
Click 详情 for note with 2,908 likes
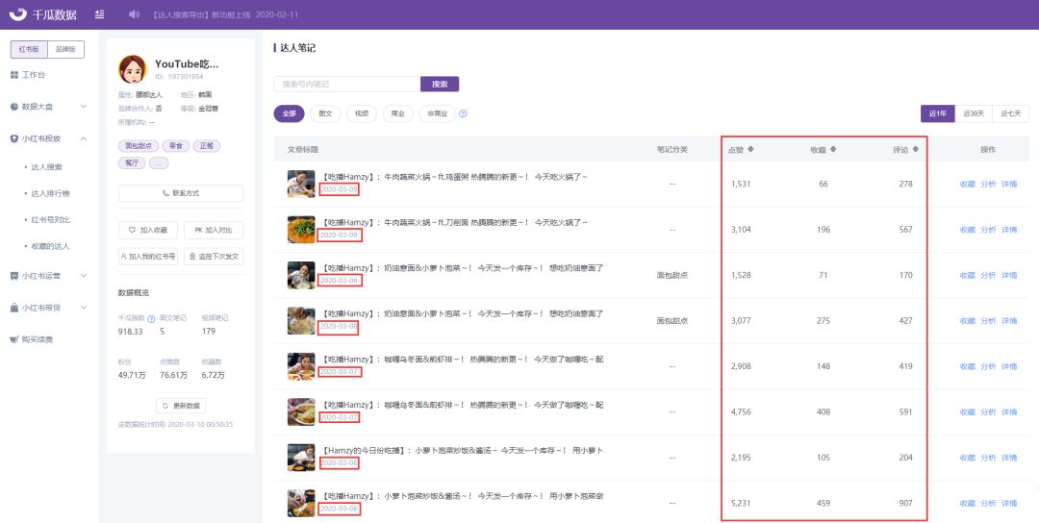(1009, 366)
